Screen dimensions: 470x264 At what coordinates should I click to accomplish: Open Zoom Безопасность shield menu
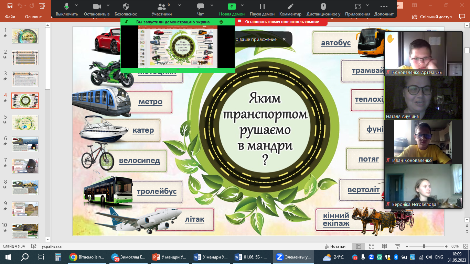126,9
